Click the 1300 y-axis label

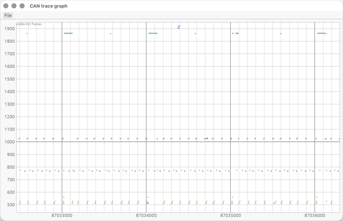point(10,104)
